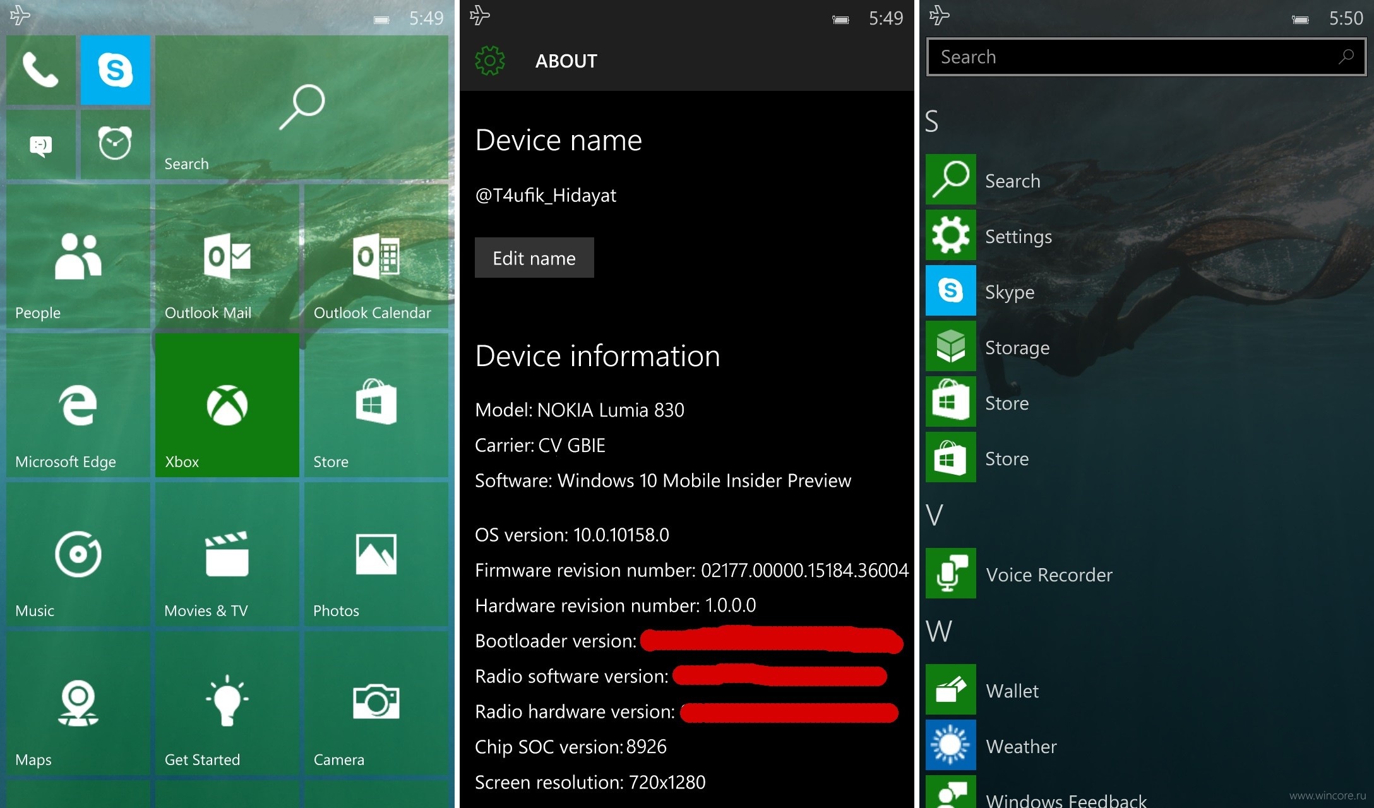Tap battery icon in About screen status bar
This screenshot has height=808, width=1374.
point(840,20)
